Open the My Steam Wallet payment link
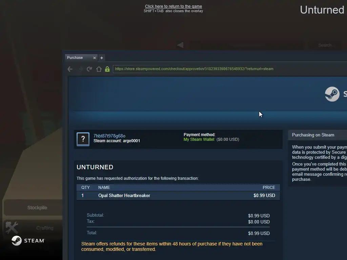The image size is (347, 260). 199,139
